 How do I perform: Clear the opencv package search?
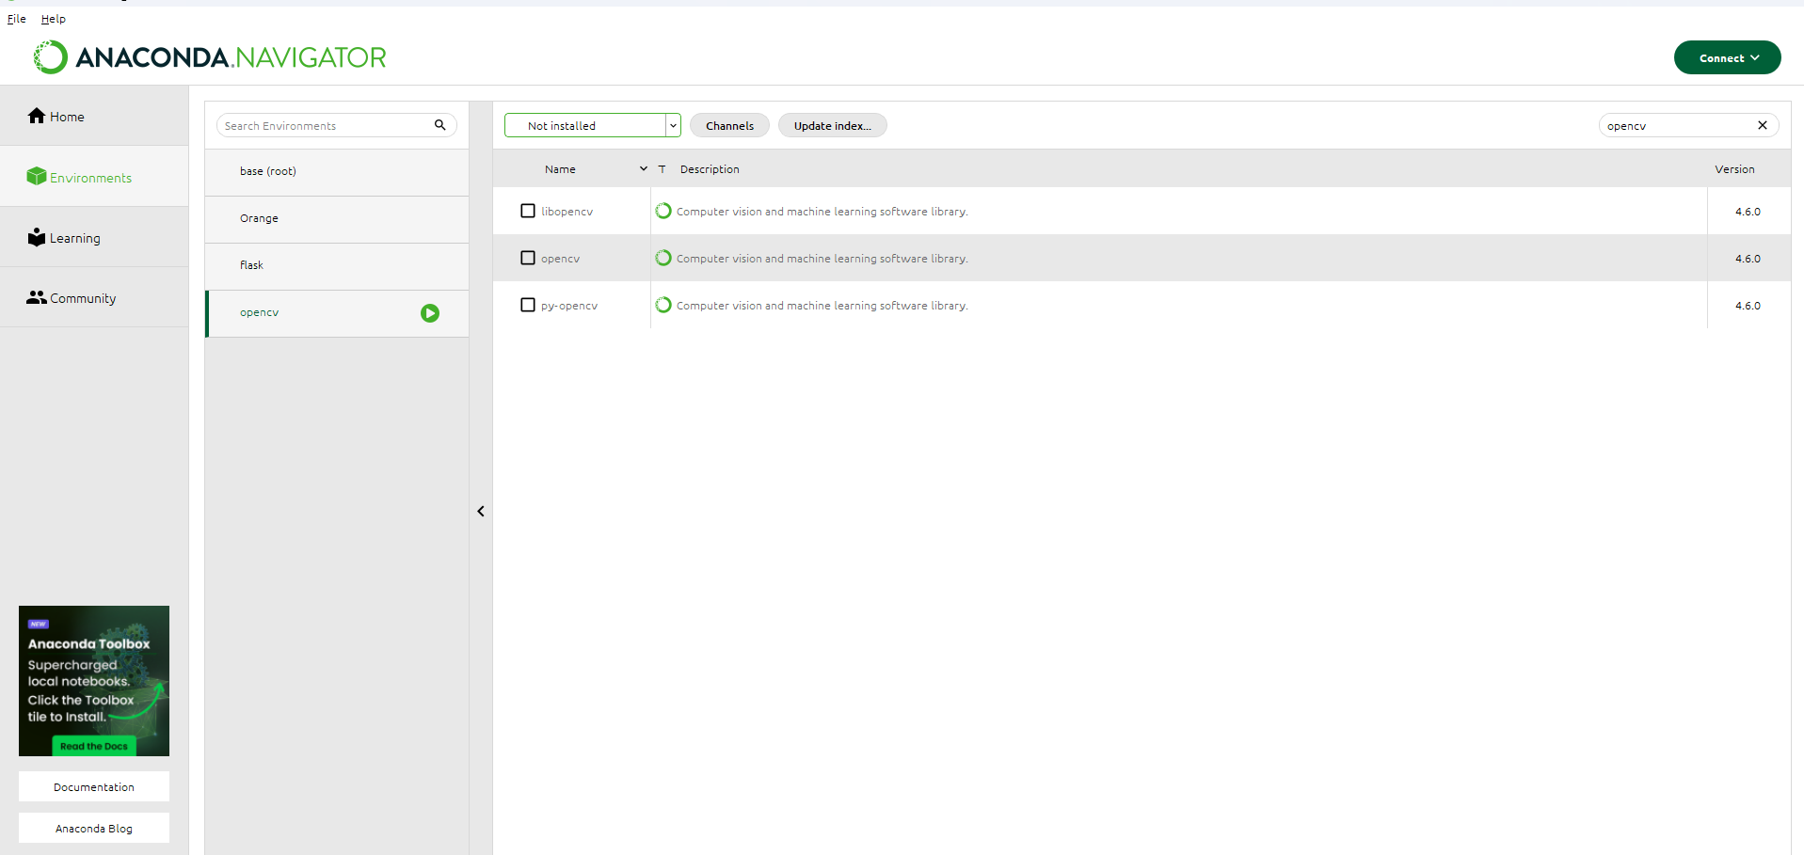coord(1763,125)
